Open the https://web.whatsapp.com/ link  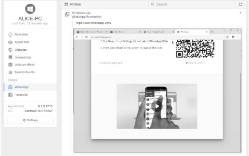pos(94,23)
